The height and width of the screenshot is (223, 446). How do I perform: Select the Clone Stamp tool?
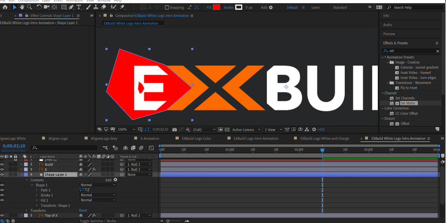(x=96, y=7)
